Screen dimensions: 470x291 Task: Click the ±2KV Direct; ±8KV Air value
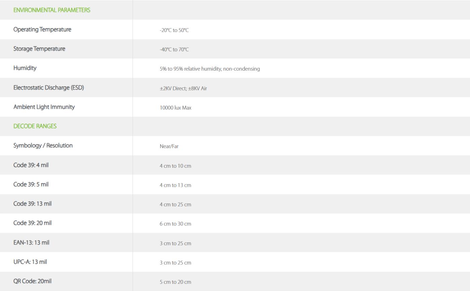[183, 88]
